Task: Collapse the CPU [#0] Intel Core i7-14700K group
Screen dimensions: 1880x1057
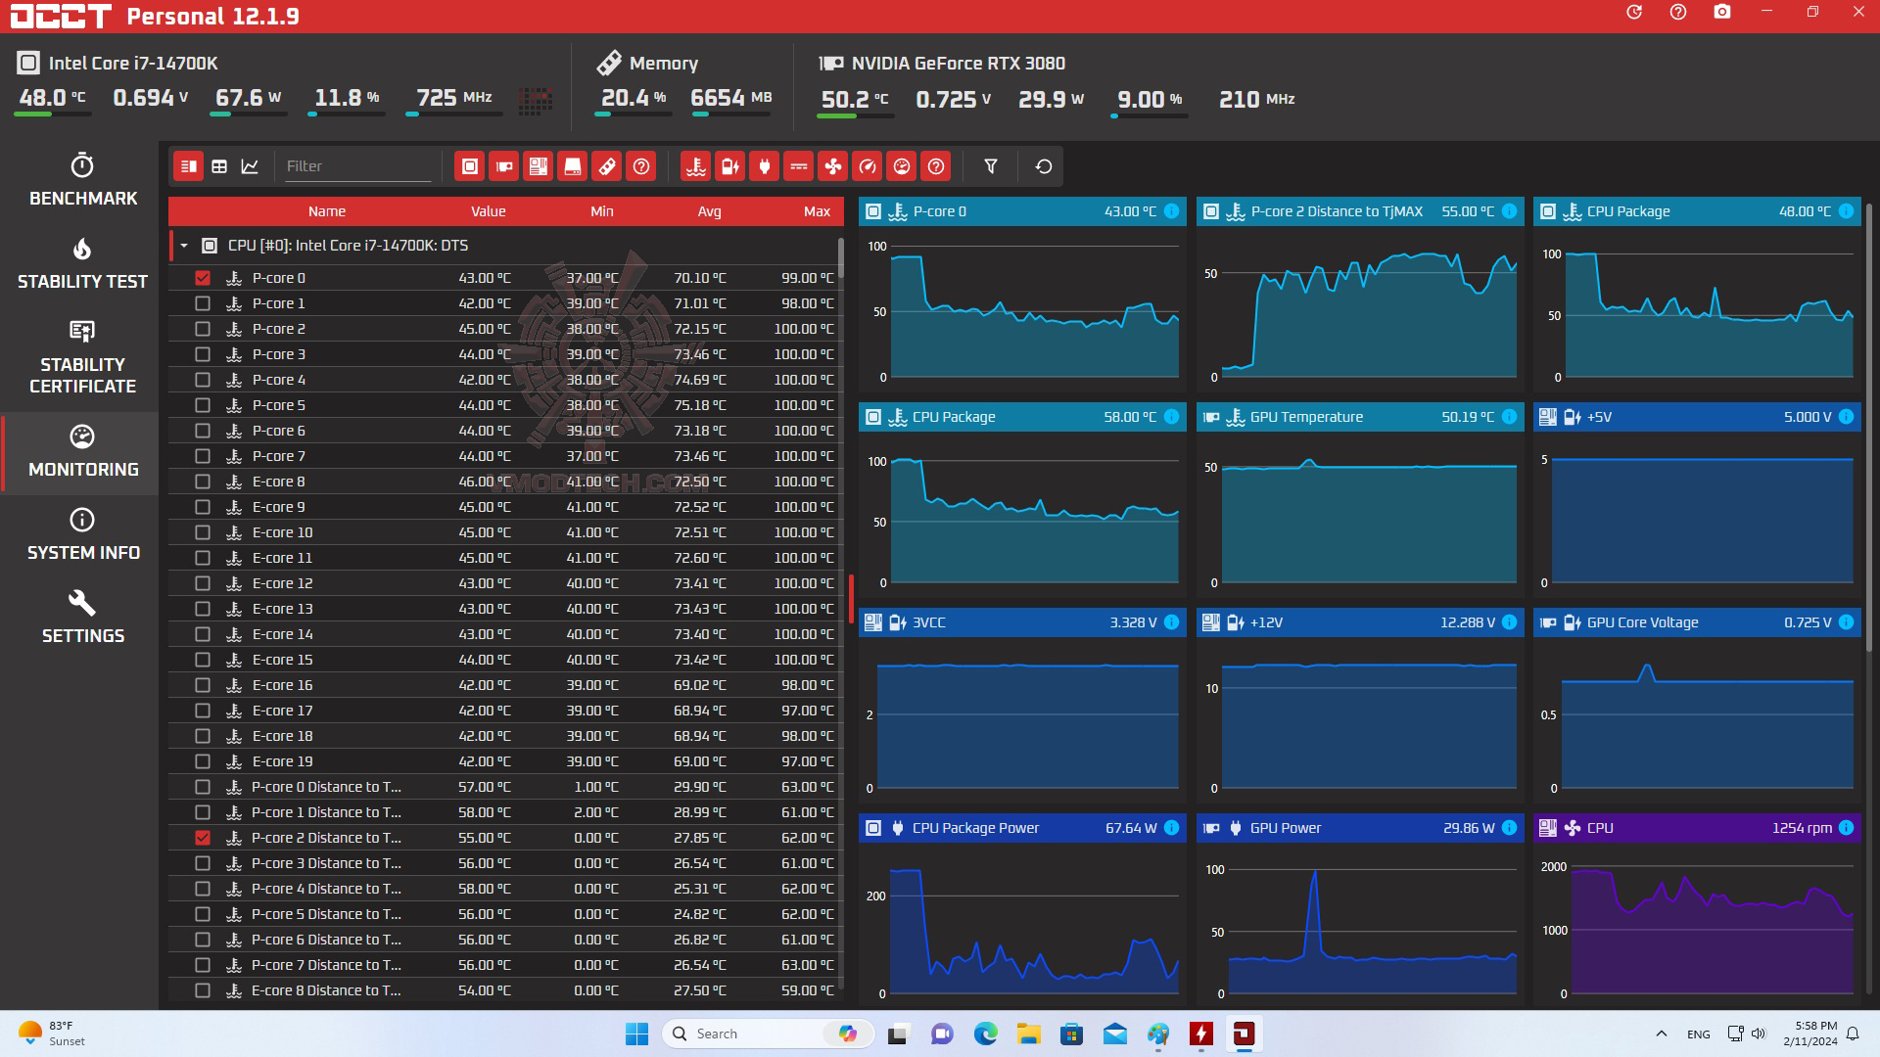Action: click(x=184, y=246)
